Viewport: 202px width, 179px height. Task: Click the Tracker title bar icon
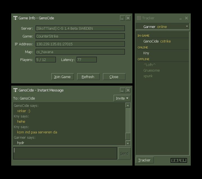coord(139,18)
